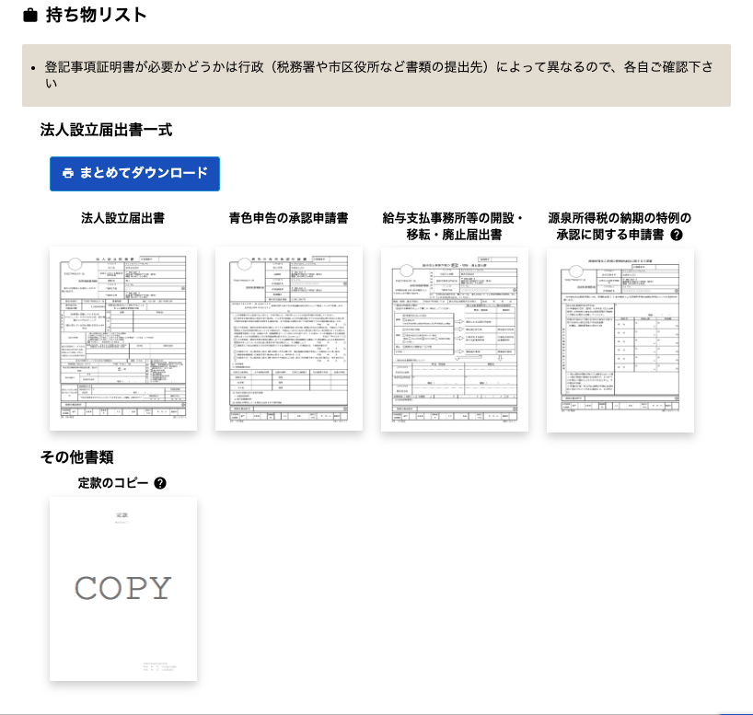Open the 源泉所得税の納期の特例 document thumbnail

click(620, 340)
